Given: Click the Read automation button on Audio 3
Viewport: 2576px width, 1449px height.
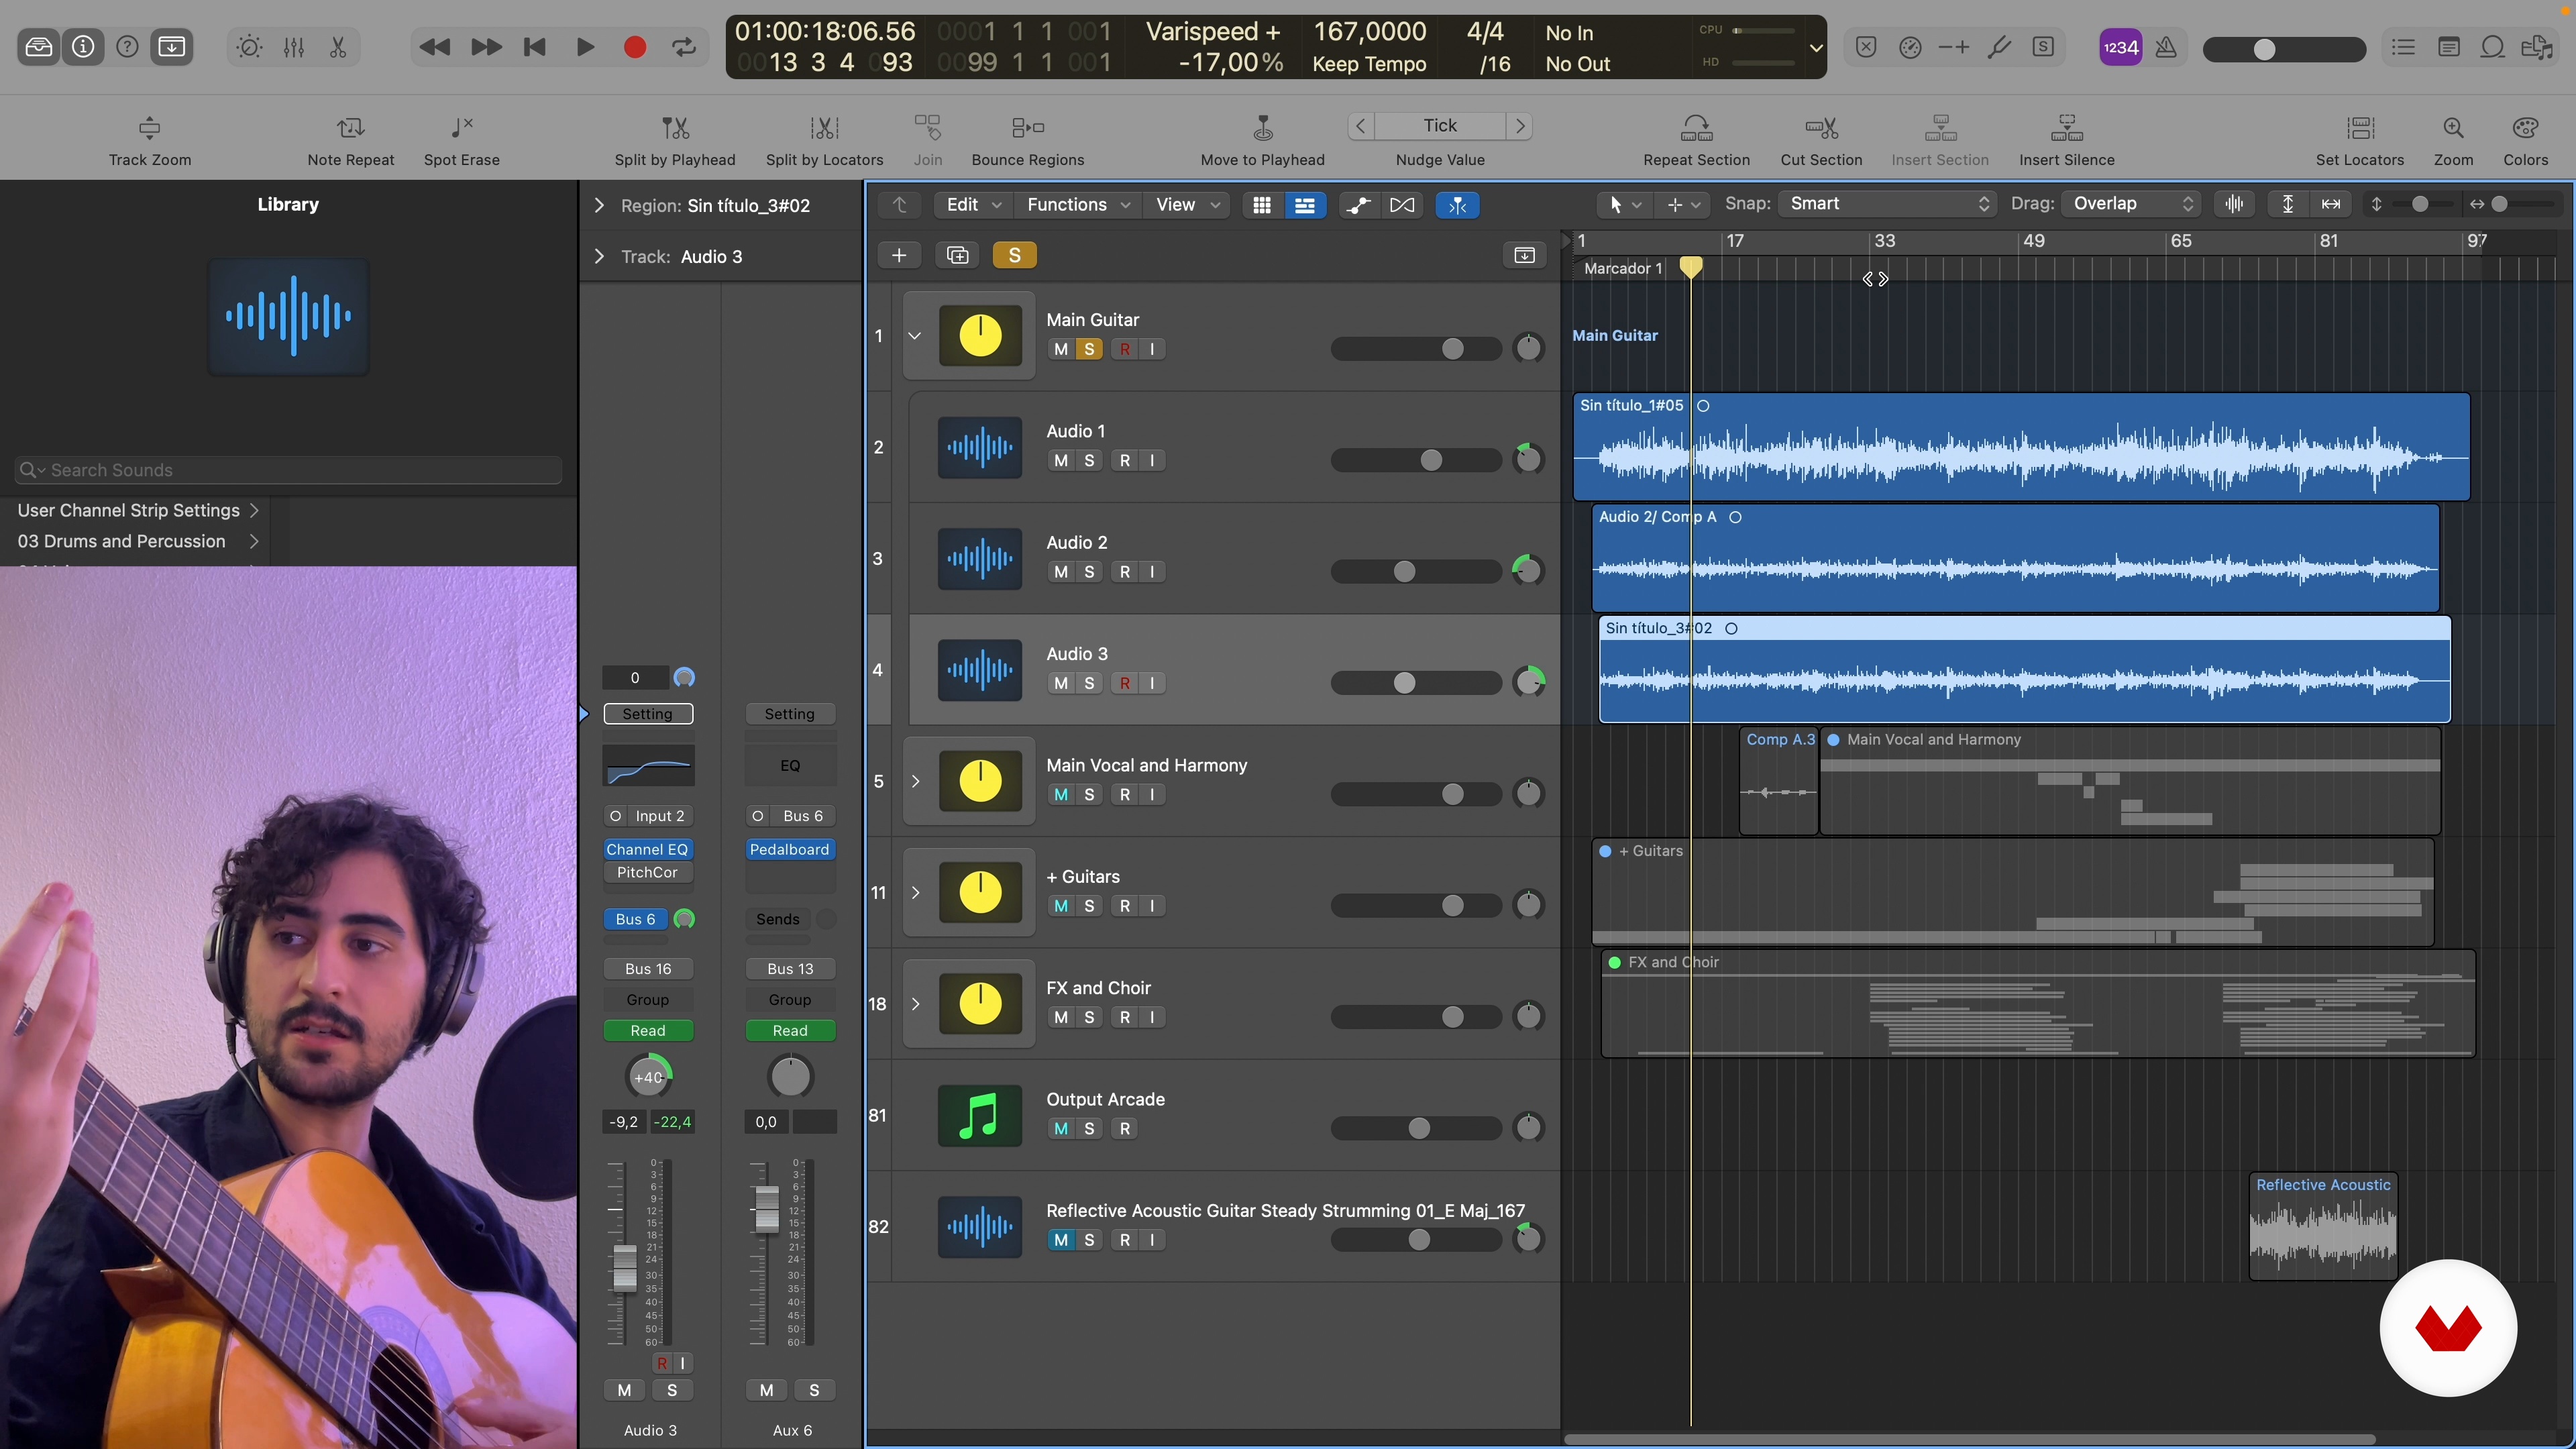Looking at the screenshot, I should click(647, 1030).
